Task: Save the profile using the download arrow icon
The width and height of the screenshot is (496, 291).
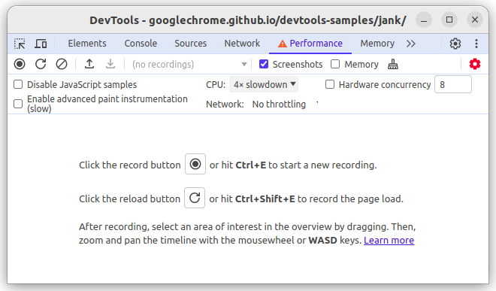Action: click(110, 64)
